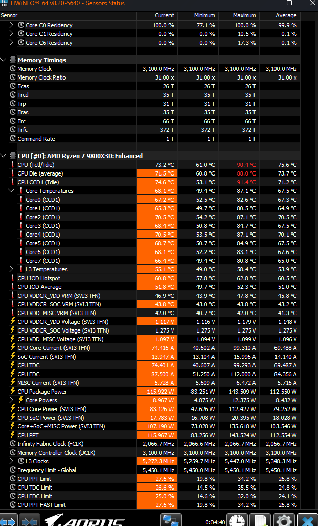This screenshot has height=526, width=318.
Task: Click the AORUS logo in the bottom bar
Action: tap(84, 520)
